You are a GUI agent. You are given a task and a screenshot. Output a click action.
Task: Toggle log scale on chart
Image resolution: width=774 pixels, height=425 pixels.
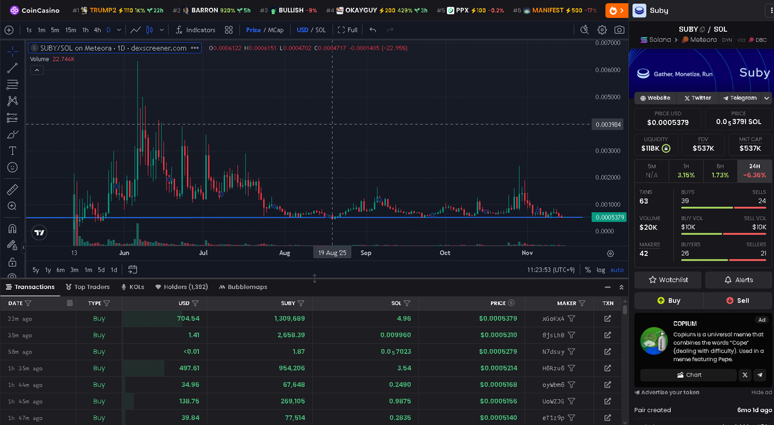click(601, 270)
